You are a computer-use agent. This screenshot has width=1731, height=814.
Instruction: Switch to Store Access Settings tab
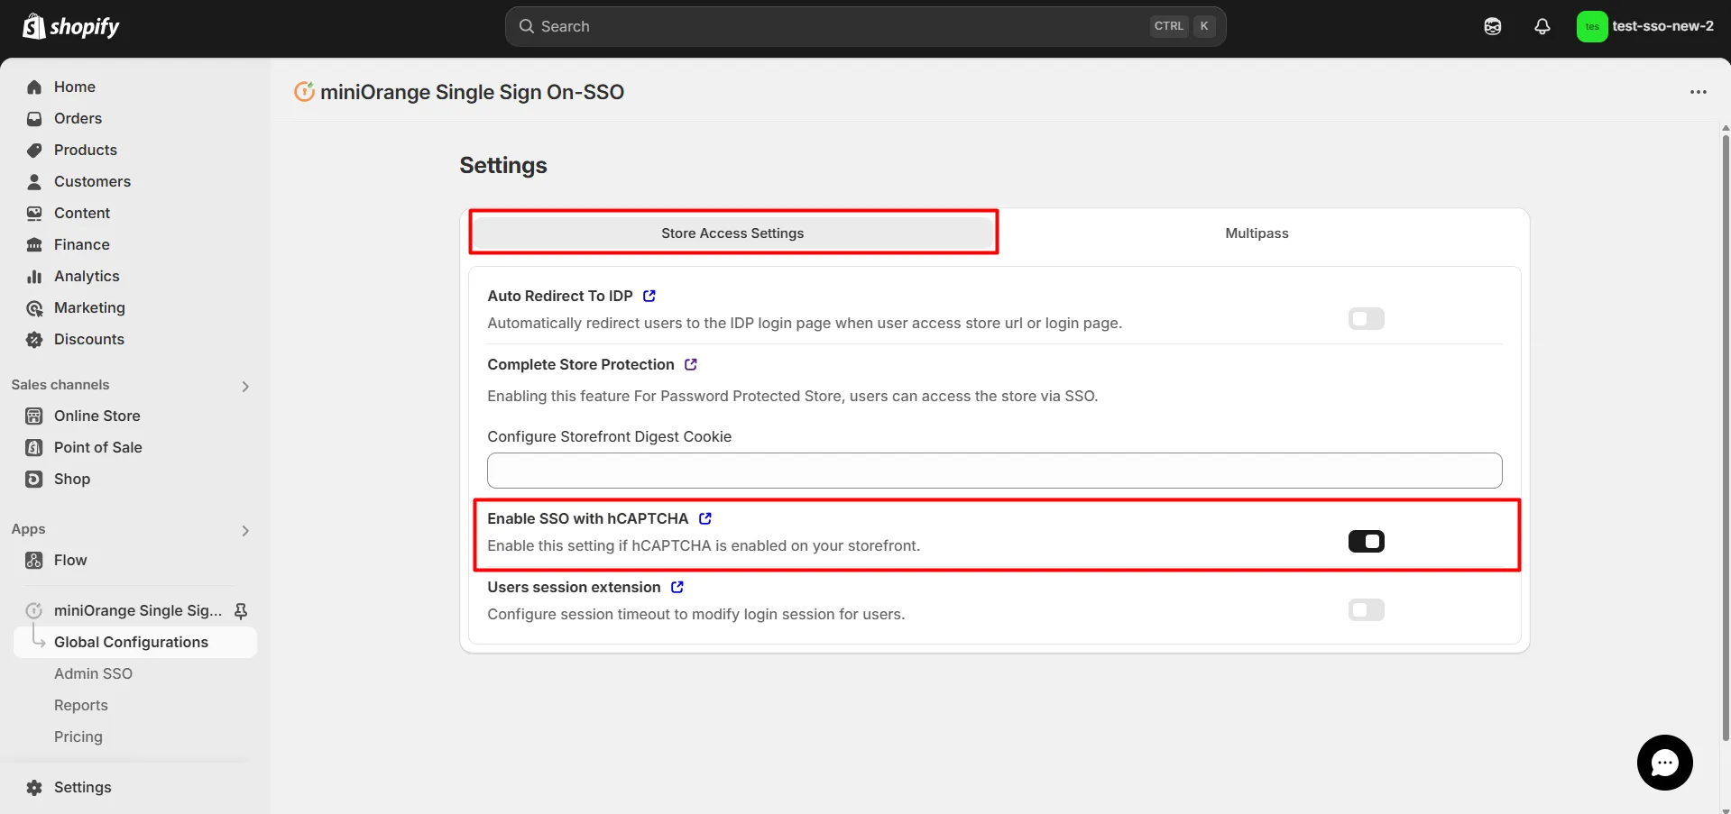[x=732, y=233]
